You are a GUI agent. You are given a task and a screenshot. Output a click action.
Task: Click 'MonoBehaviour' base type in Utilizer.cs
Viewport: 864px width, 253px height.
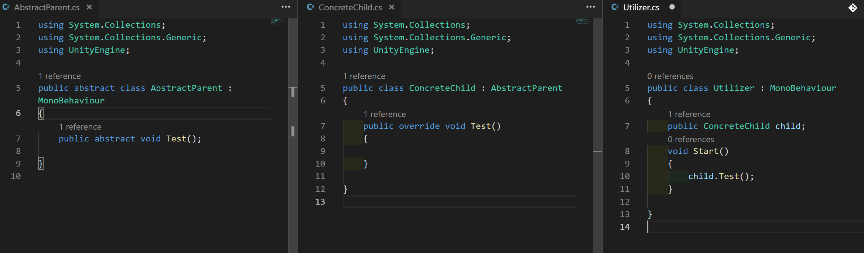click(x=803, y=88)
